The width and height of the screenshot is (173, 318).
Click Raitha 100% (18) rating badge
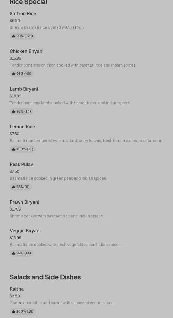tap(23, 311)
